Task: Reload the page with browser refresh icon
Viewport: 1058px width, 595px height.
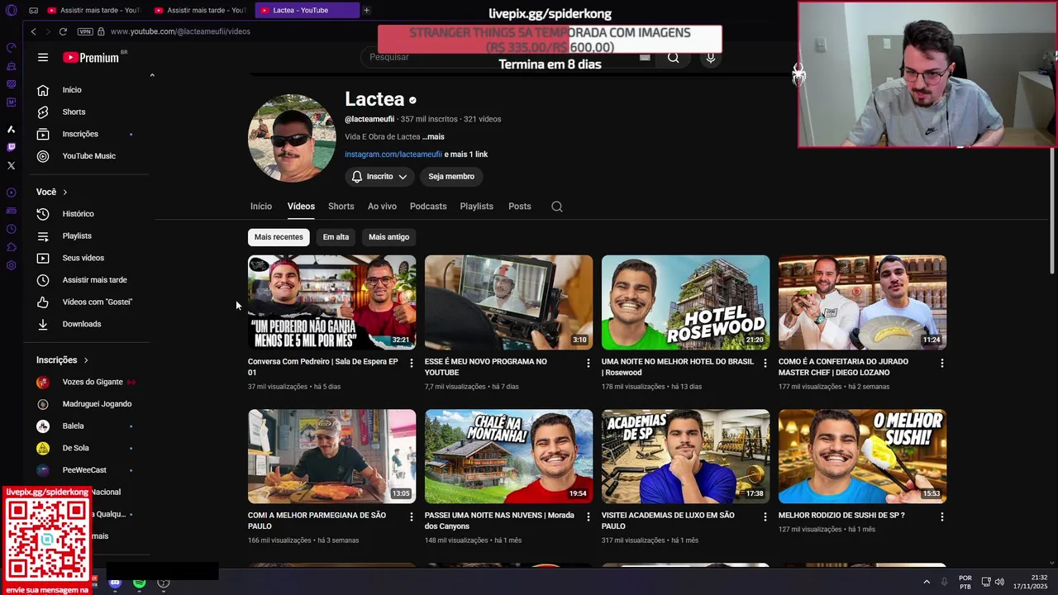Action: point(63,31)
